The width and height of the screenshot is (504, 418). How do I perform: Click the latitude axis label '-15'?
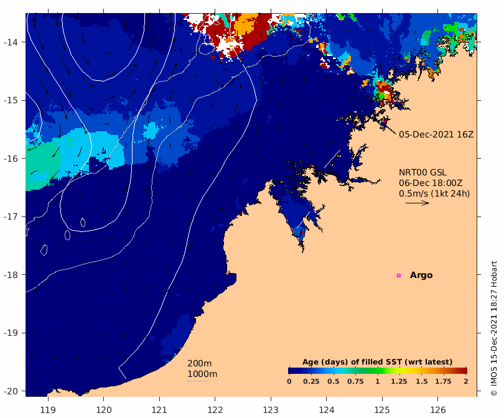point(11,100)
